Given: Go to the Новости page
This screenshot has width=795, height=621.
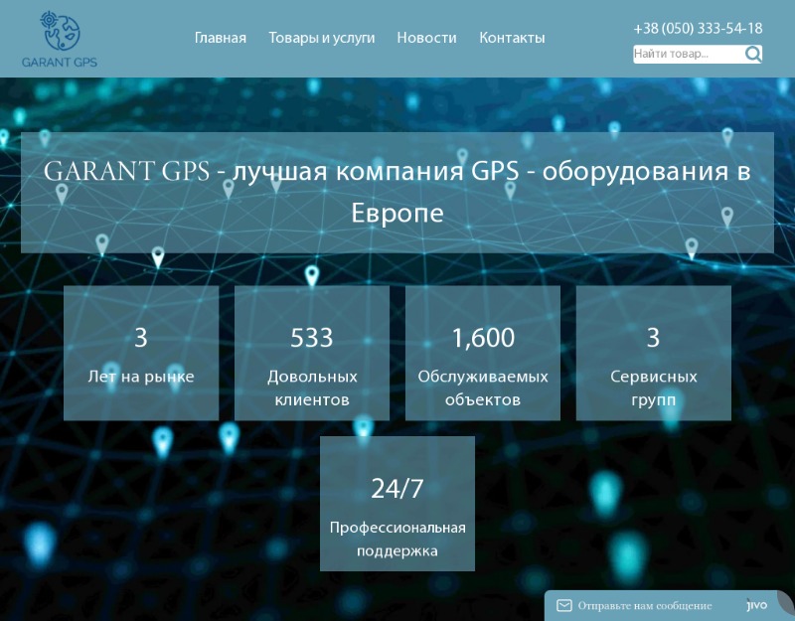Looking at the screenshot, I should pyautogui.click(x=426, y=38).
